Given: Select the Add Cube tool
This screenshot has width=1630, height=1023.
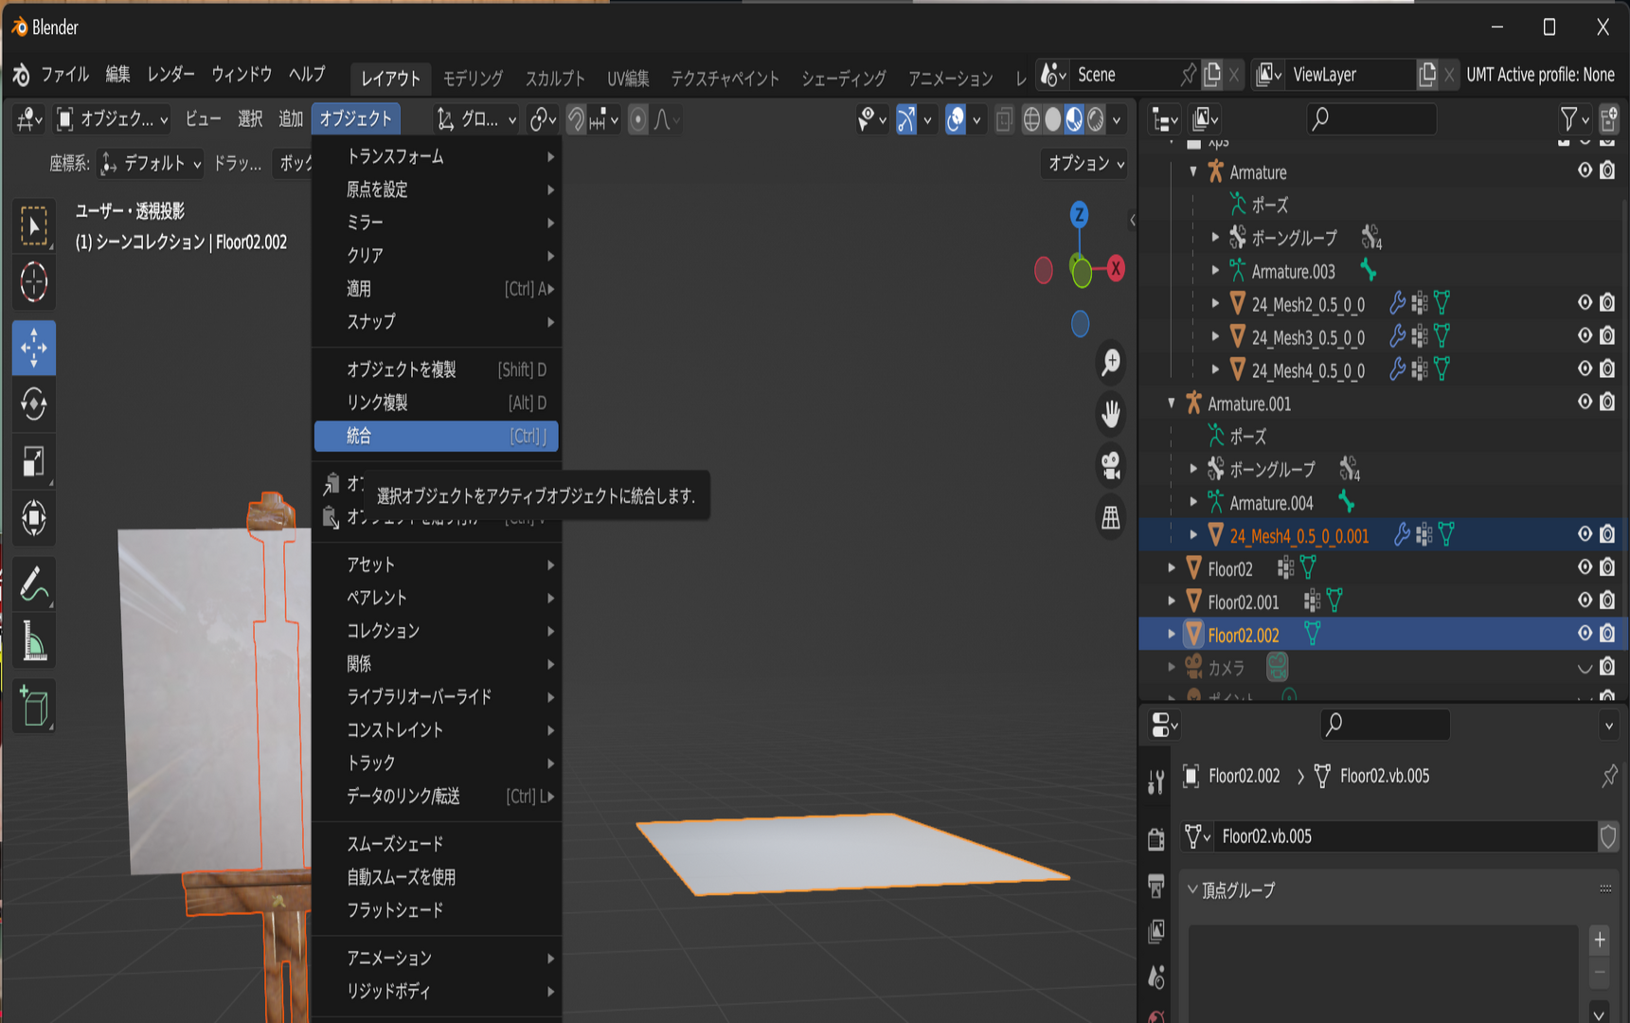Looking at the screenshot, I should coord(34,707).
